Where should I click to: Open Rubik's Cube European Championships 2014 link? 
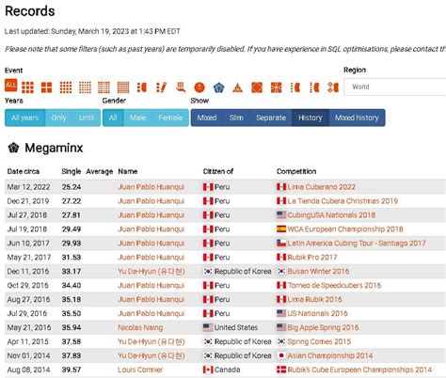pyautogui.click(x=359, y=370)
